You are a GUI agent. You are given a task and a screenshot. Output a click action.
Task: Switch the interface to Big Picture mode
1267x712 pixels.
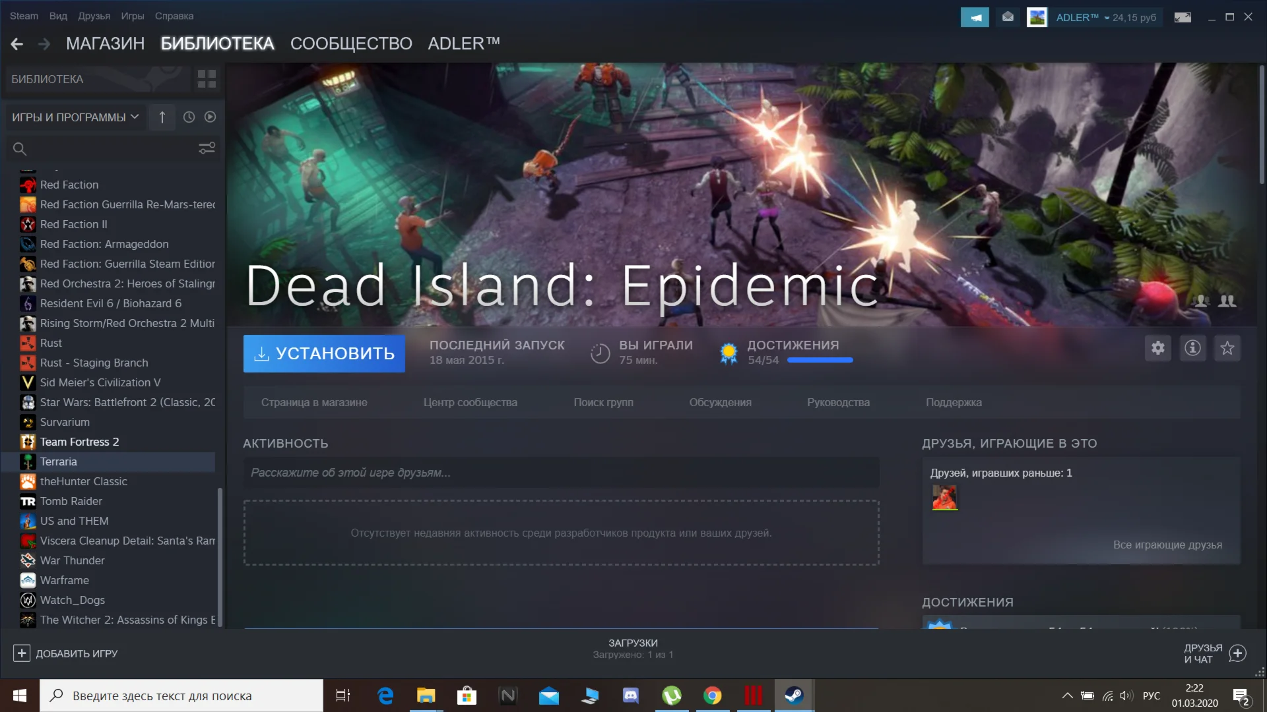1181,17
